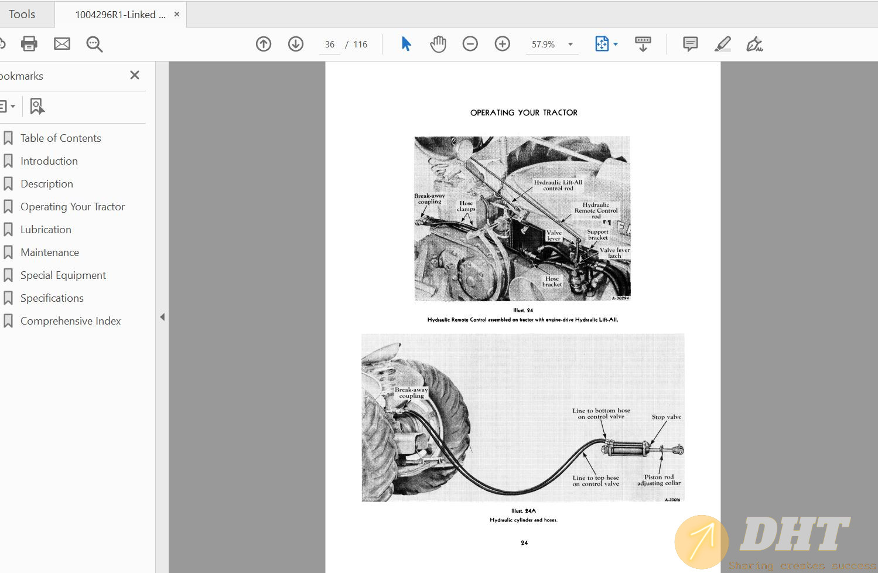Select the 1004296R1-Linked document tab
The height and width of the screenshot is (573, 878).
pyautogui.click(x=120, y=15)
